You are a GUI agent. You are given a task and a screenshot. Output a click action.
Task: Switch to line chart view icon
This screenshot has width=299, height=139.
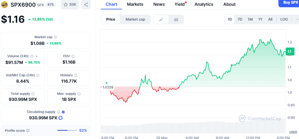(161, 19)
